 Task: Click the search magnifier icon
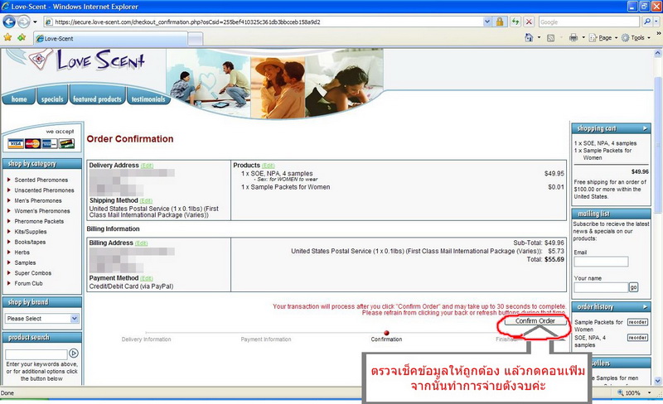pos(647,22)
